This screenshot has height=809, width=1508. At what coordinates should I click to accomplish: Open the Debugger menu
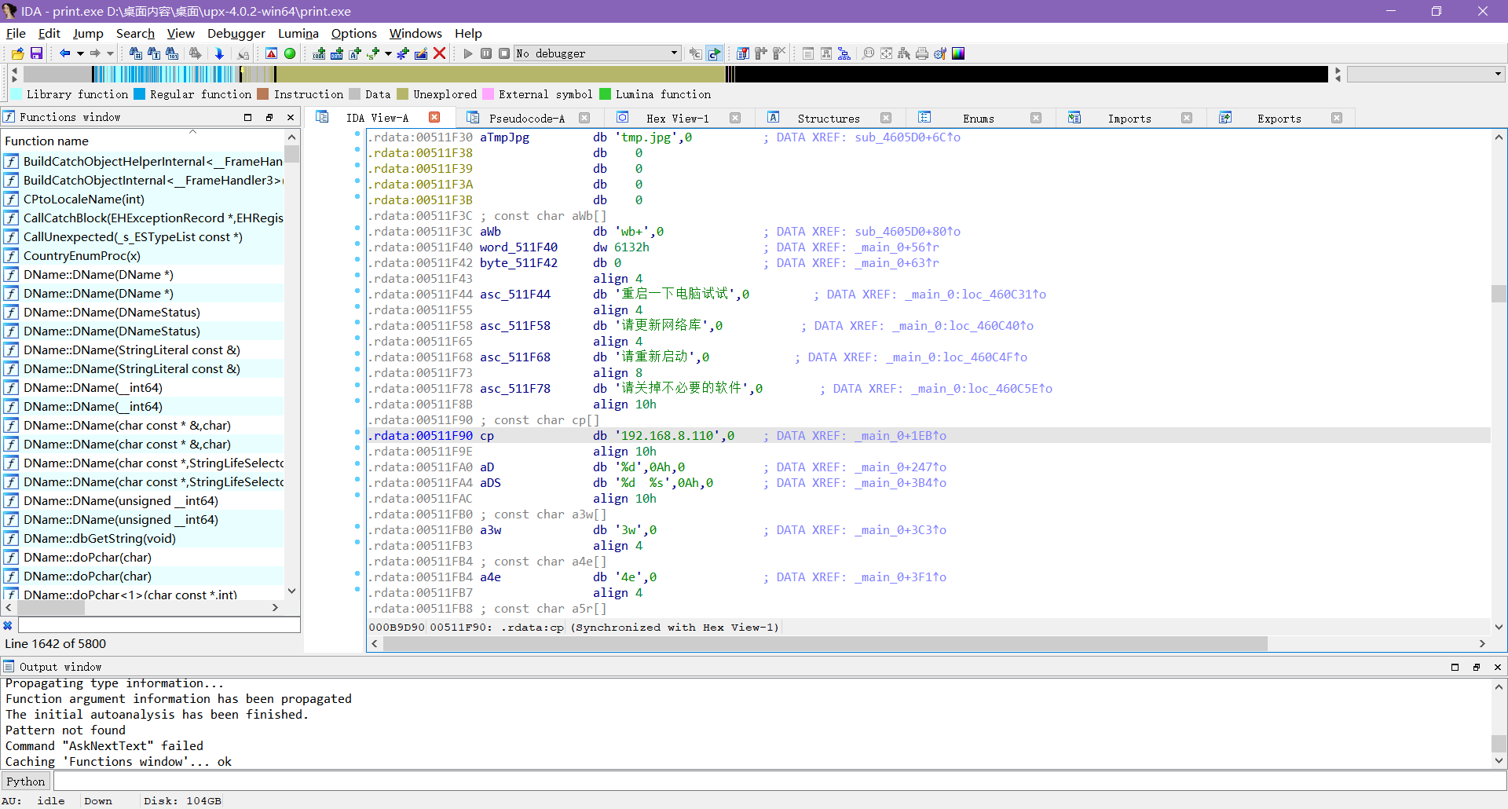click(x=236, y=33)
